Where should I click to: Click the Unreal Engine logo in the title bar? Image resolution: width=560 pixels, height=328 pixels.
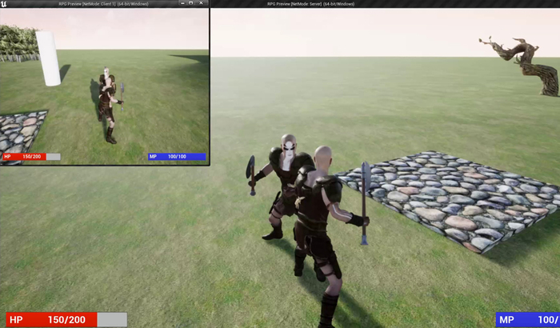[x=5, y=4]
